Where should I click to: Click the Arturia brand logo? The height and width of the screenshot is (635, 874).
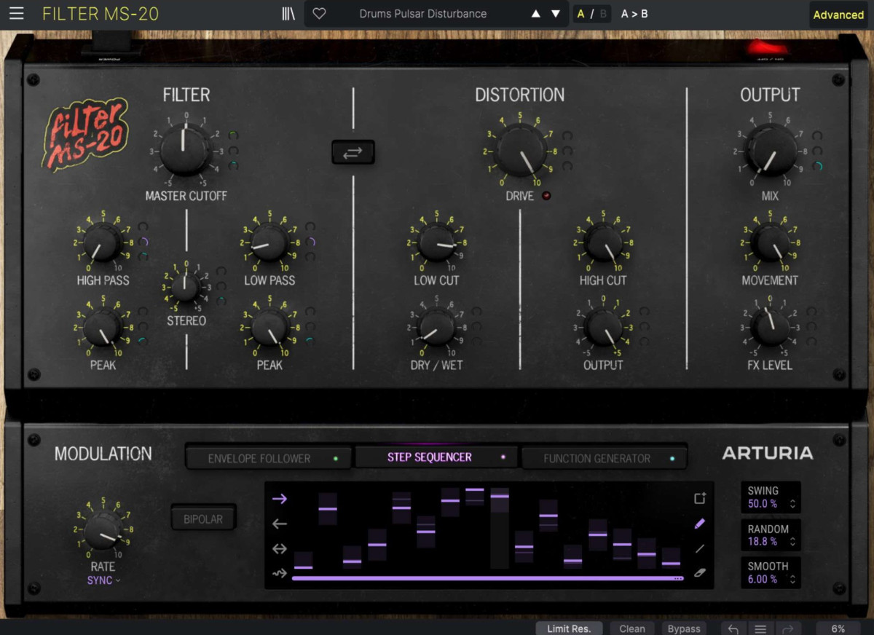pos(768,454)
